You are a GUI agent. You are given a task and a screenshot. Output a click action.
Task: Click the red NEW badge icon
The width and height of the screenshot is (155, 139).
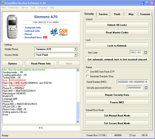point(45,37)
